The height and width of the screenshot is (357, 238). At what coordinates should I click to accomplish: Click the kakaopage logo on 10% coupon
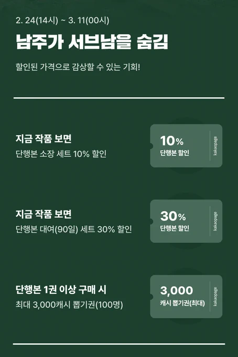[x=215, y=146]
